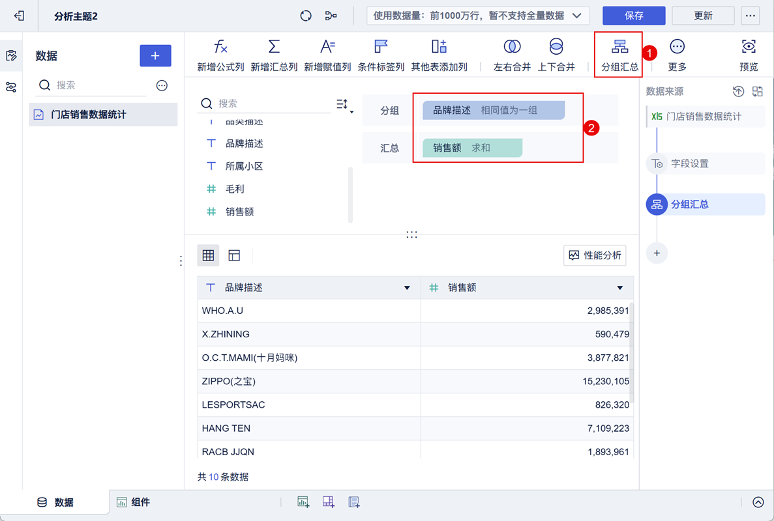The height and width of the screenshot is (521, 774).
Task: Select the 新增汇总列 summary column tool
Action: pos(274,53)
